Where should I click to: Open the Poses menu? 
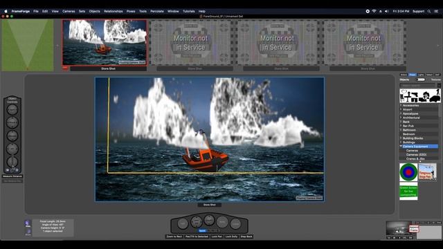tap(131, 11)
